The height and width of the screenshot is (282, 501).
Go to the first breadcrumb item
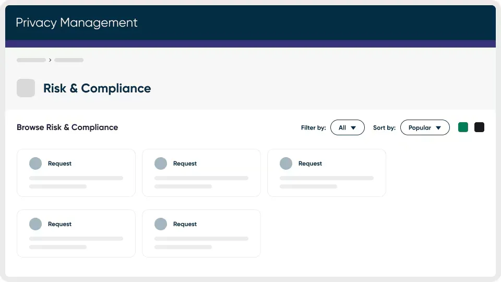31,60
